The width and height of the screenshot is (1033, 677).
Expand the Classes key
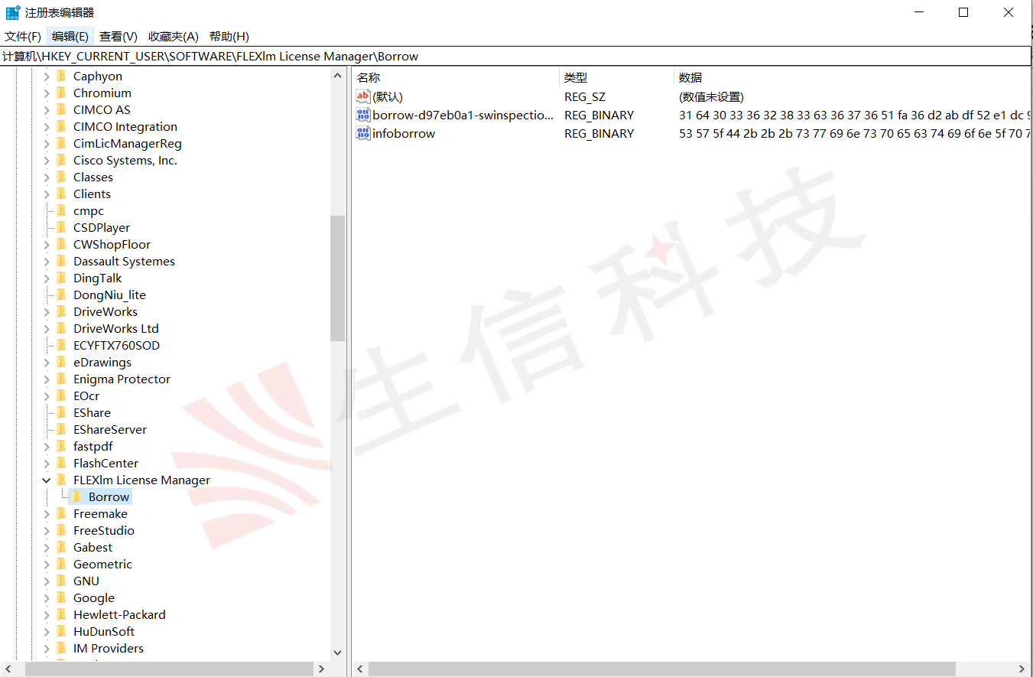[x=46, y=177]
